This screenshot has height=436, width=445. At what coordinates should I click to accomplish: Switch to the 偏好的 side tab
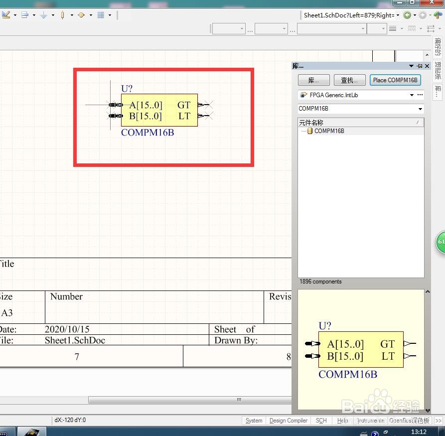click(x=438, y=47)
